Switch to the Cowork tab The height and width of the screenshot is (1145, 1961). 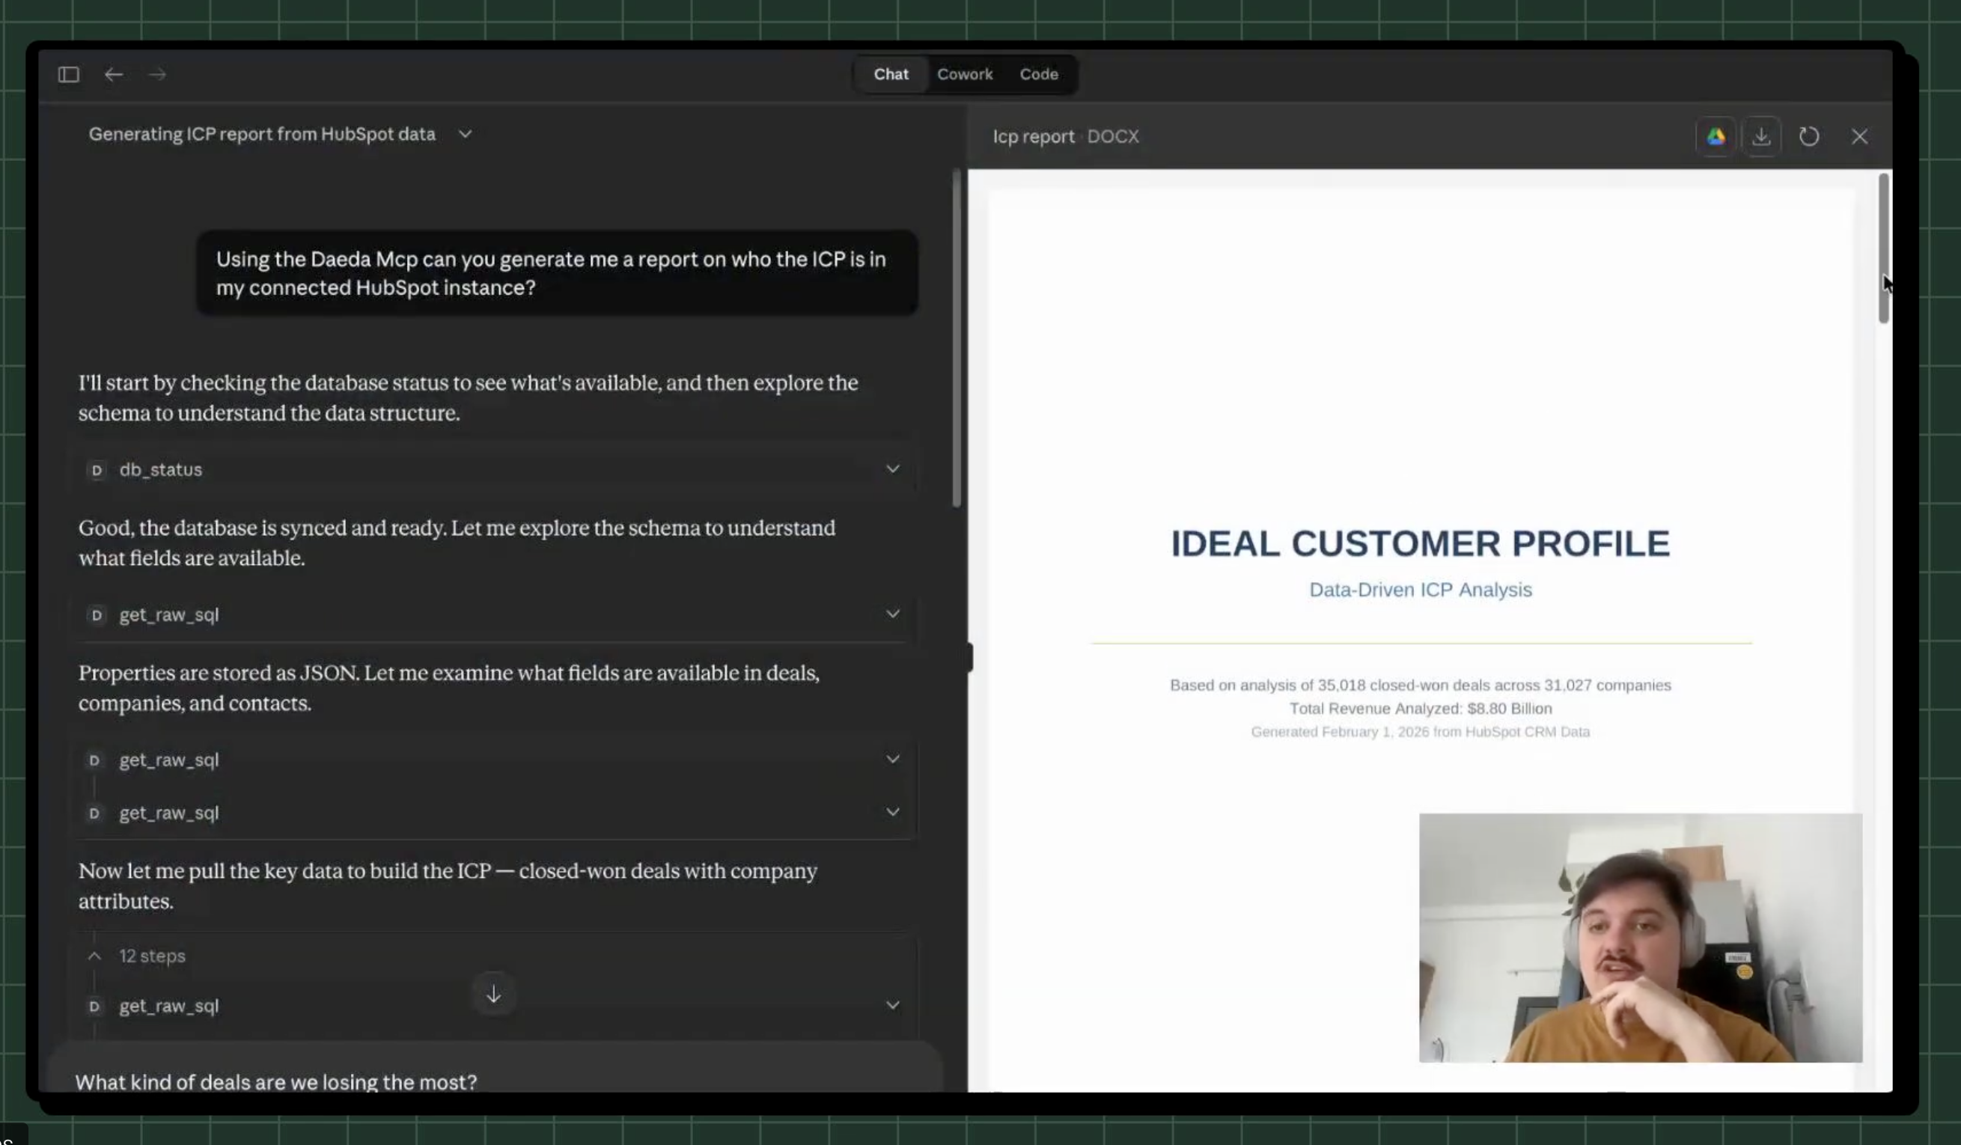[965, 74]
